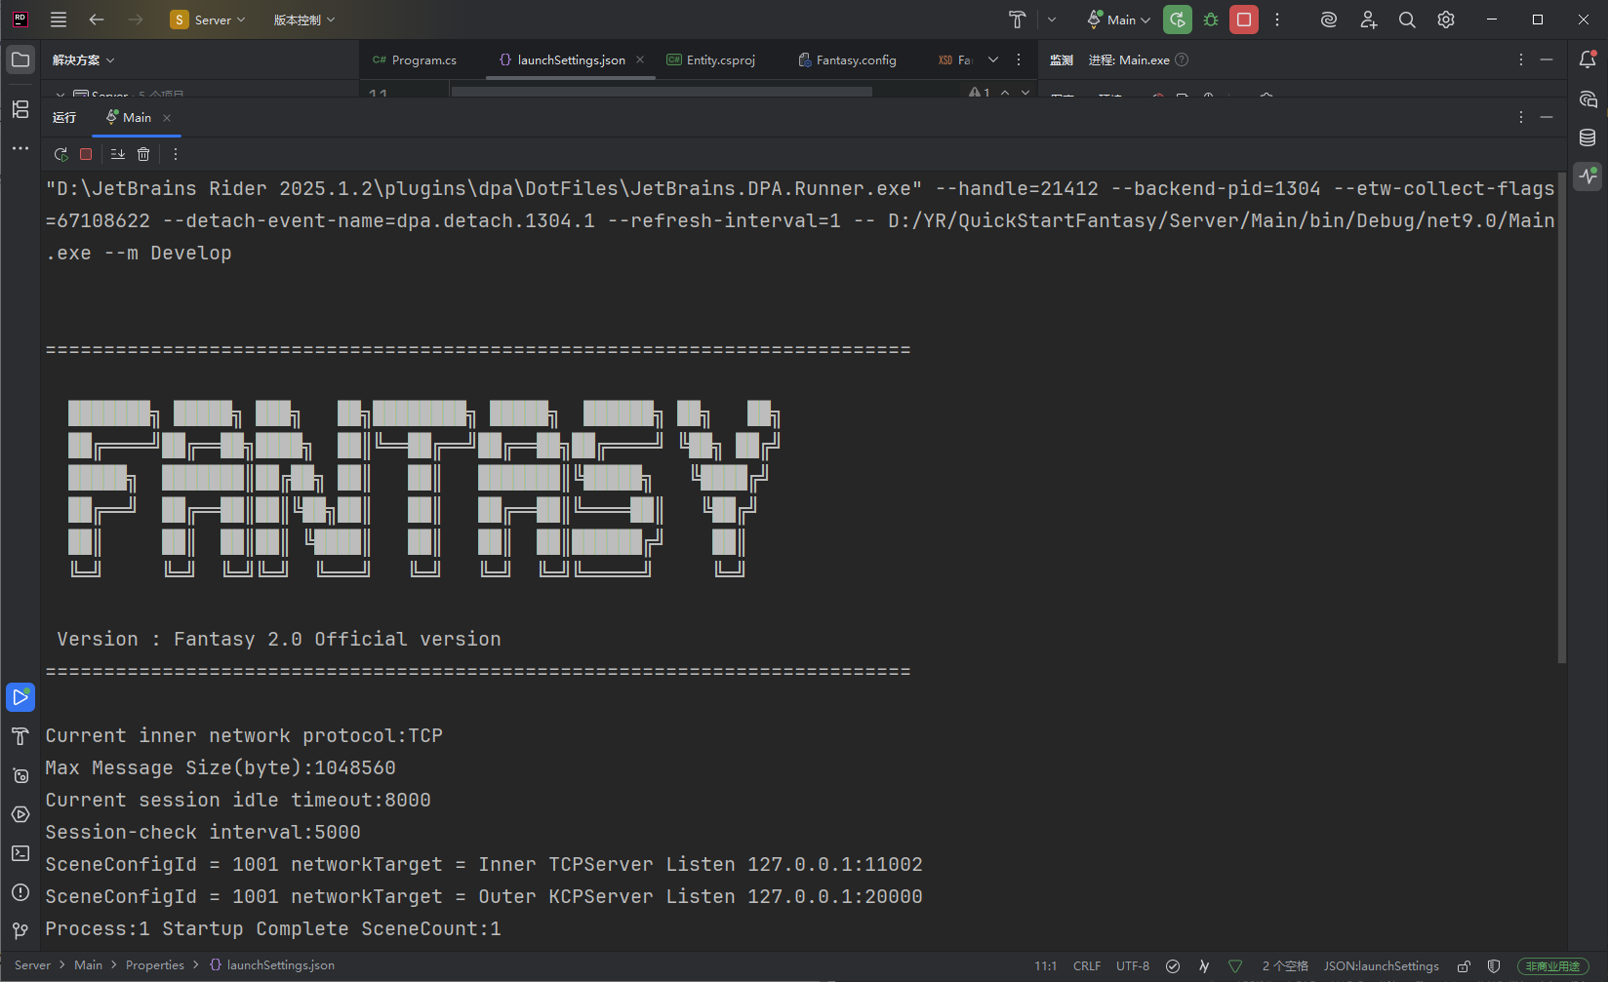1608x982 pixels.
Task: Click the UTF-8 encoding in the status bar
Action: tap(1133, 965)
